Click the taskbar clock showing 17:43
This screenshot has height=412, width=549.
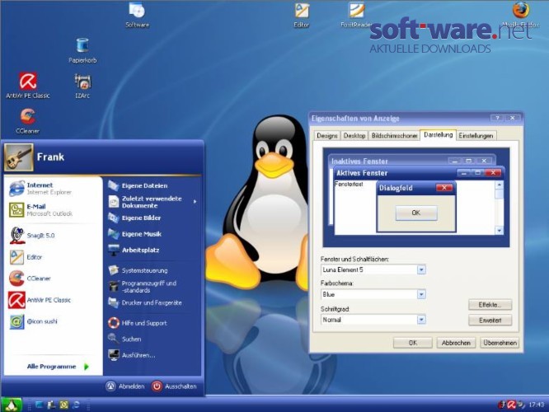point(537,405)
